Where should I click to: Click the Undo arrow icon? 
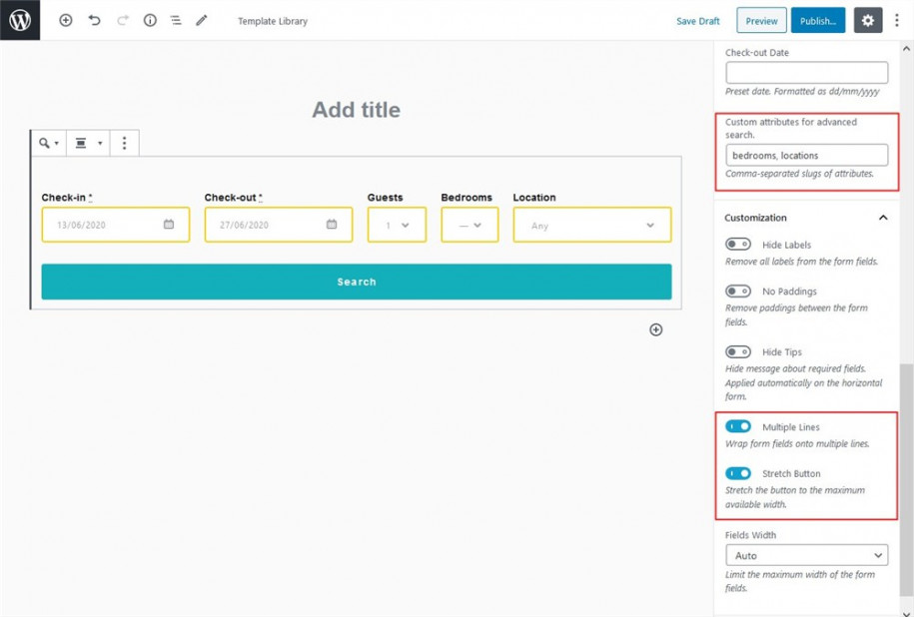(x=94, y=20)
